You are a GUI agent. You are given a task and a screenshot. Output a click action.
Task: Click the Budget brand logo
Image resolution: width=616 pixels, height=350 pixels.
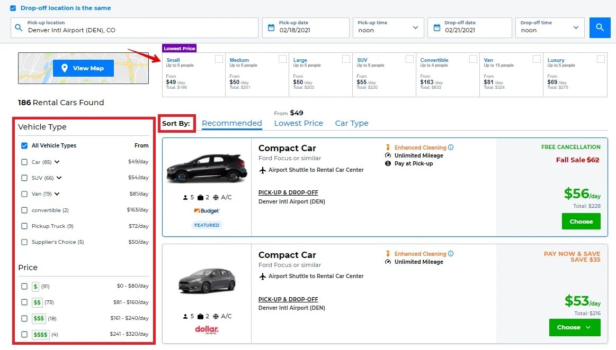point(207,211)
